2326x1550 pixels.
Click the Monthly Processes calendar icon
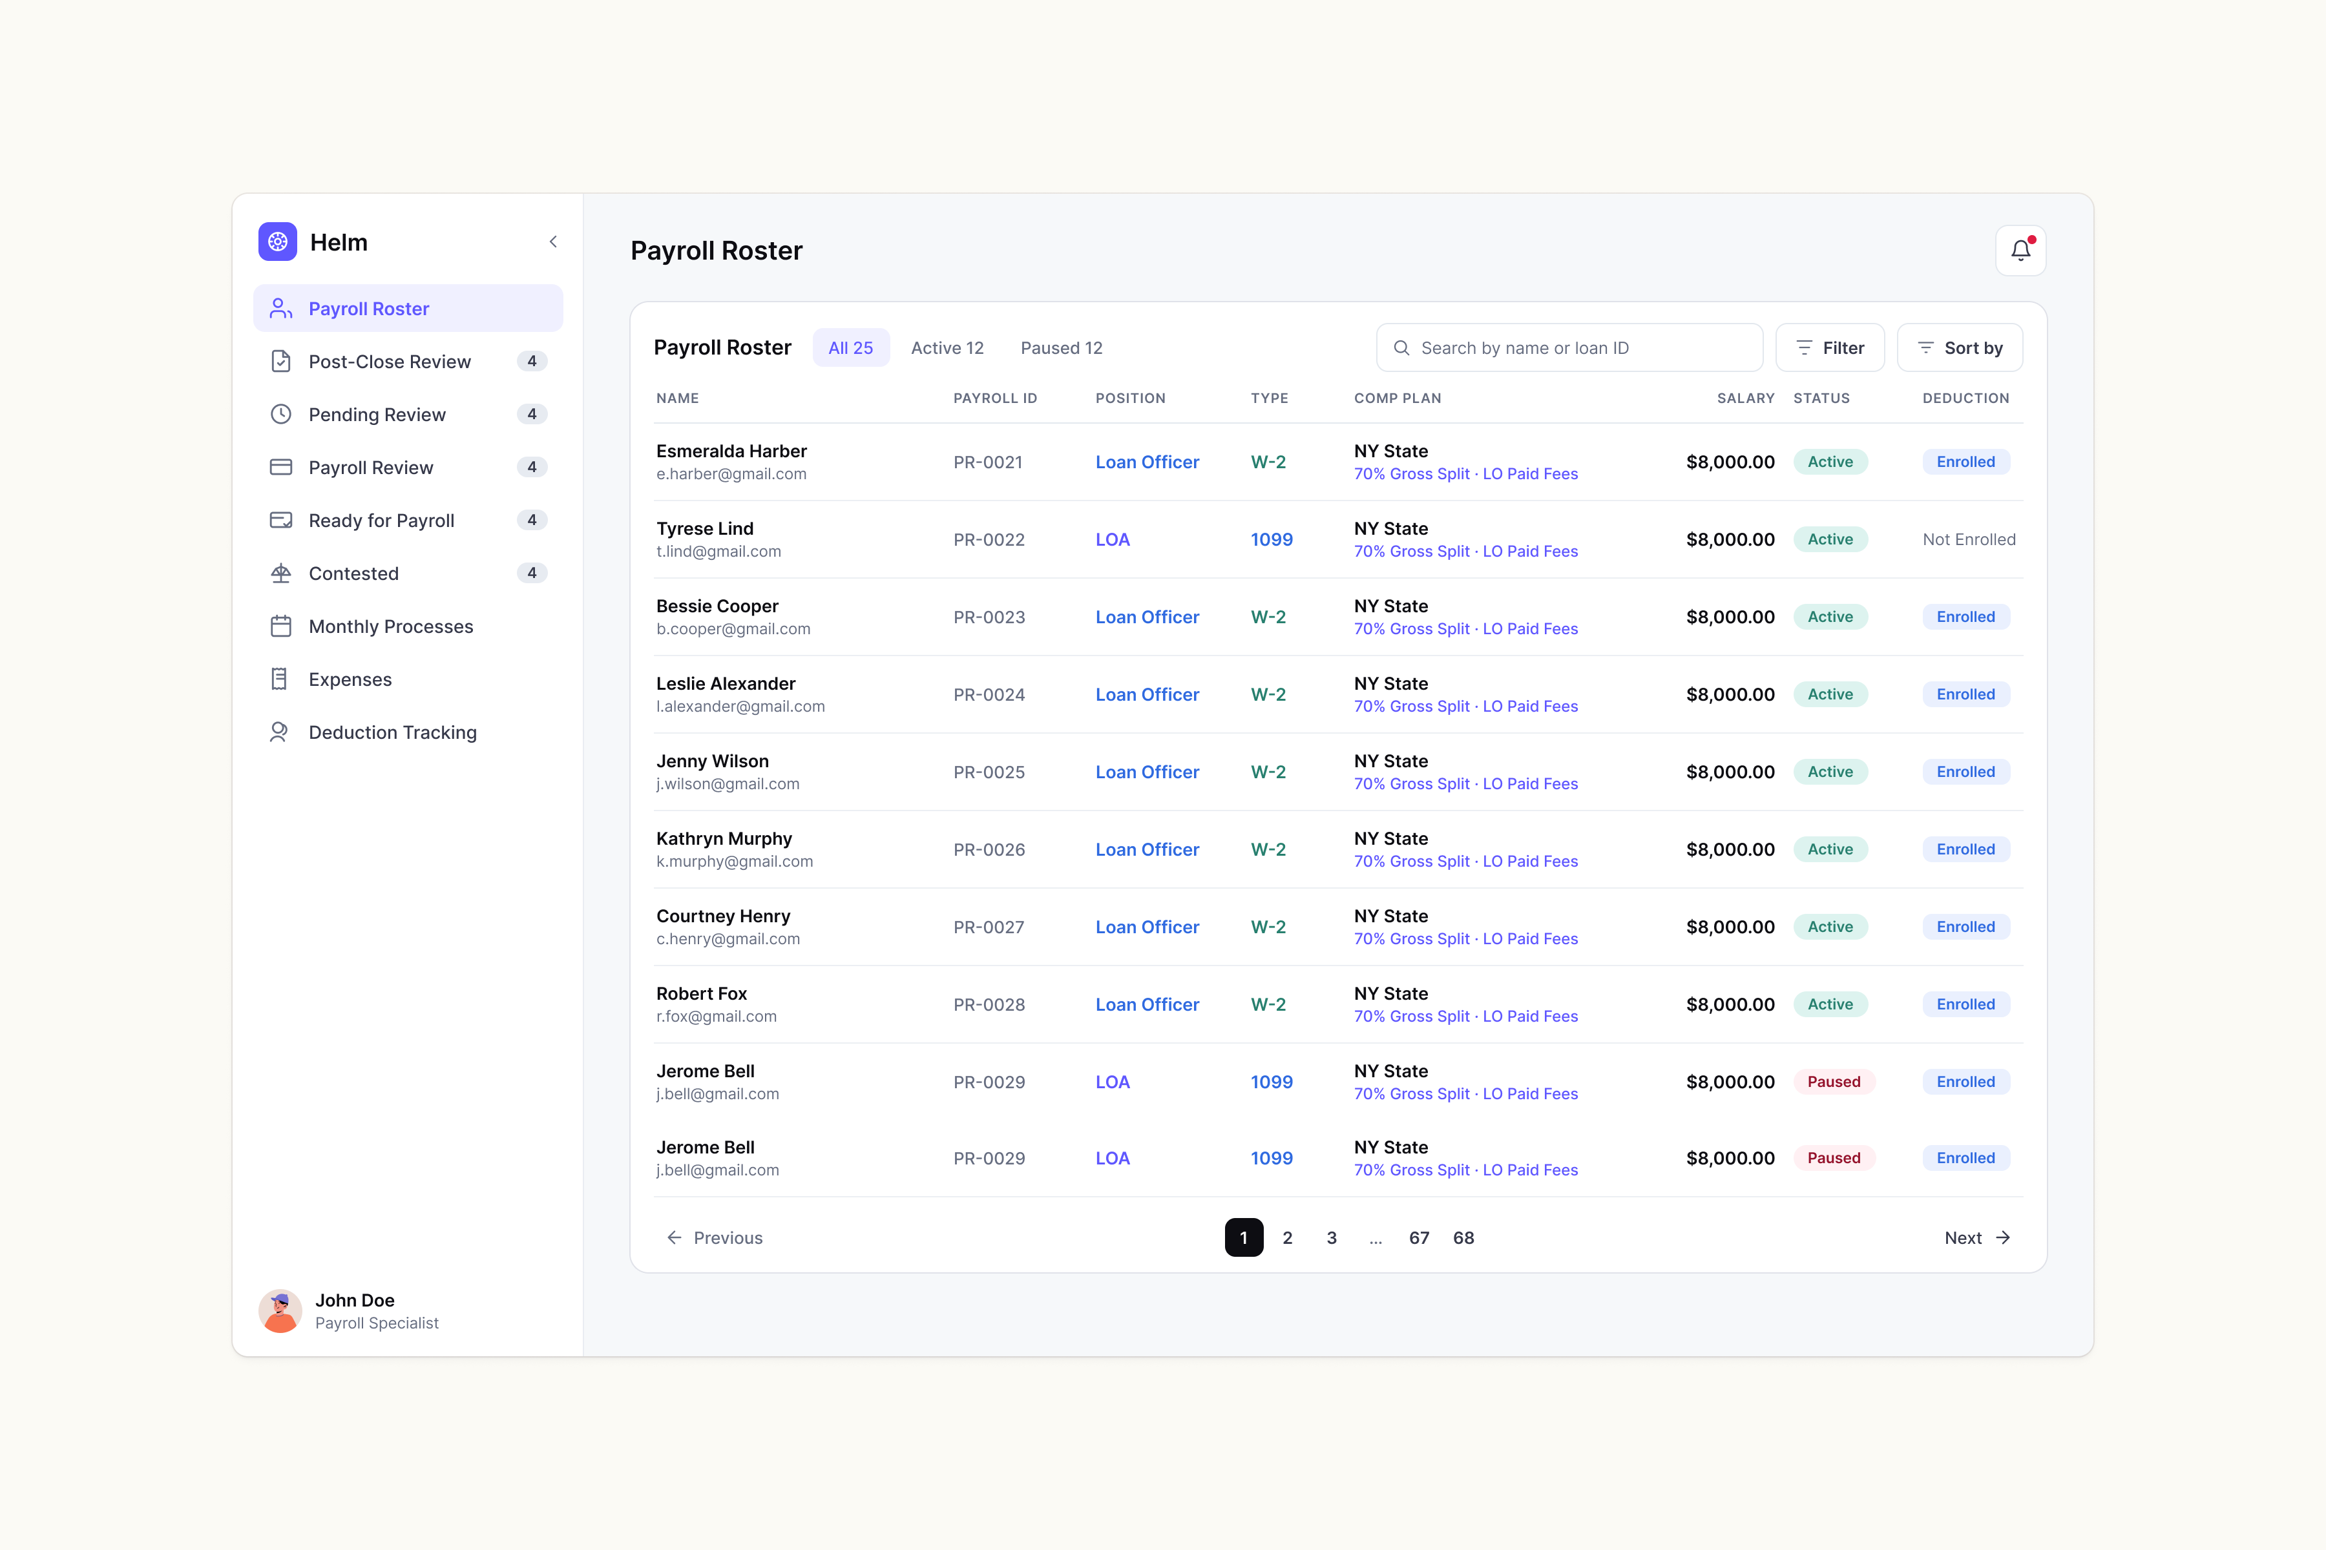click(x=281, y=626)
